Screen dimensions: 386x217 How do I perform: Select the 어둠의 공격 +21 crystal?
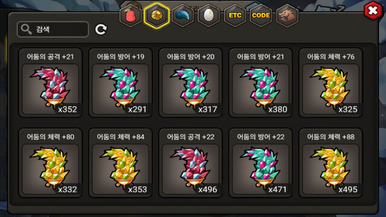pos(50,83)
